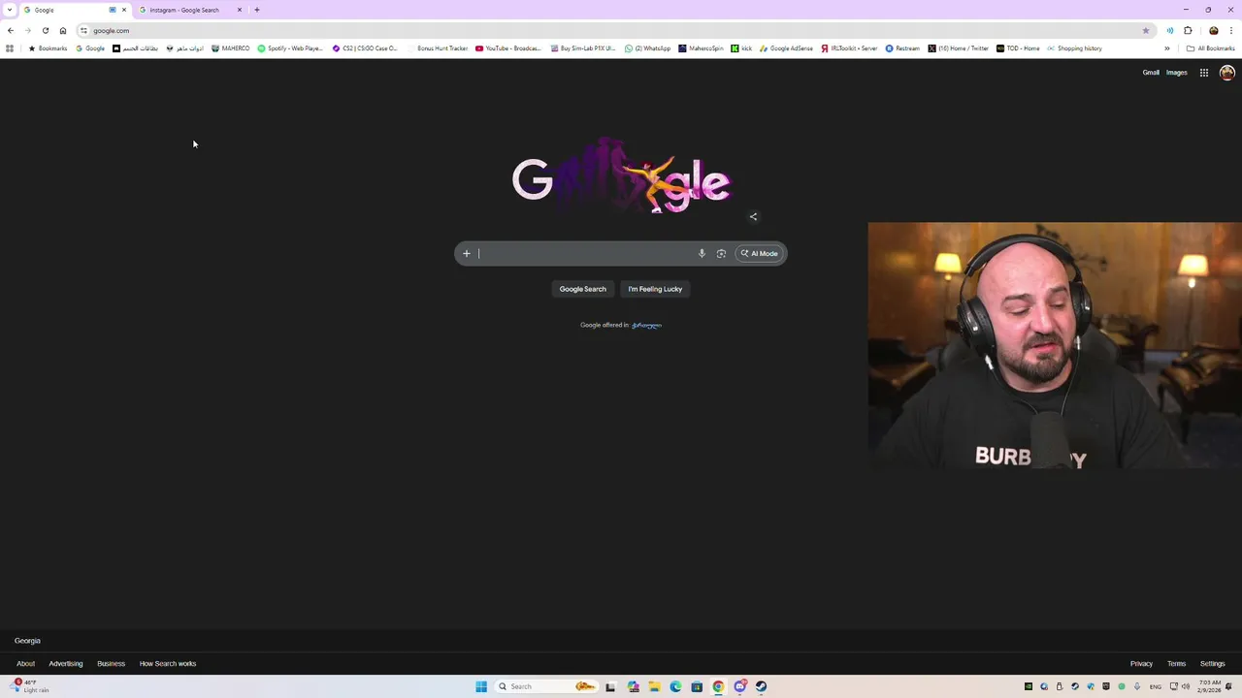Screen dimensions: 1242x698
Task: Click the Google Search button
Action: click(582, 289)
